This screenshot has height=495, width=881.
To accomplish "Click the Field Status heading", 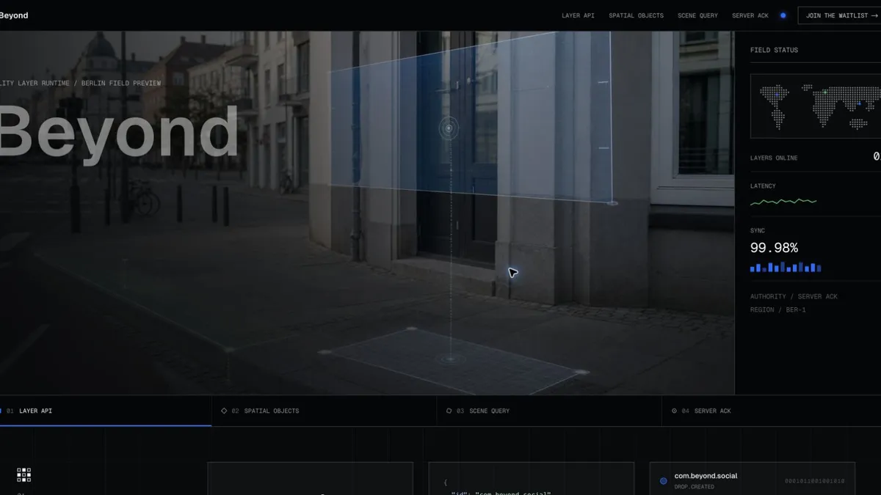I will 774,50.
